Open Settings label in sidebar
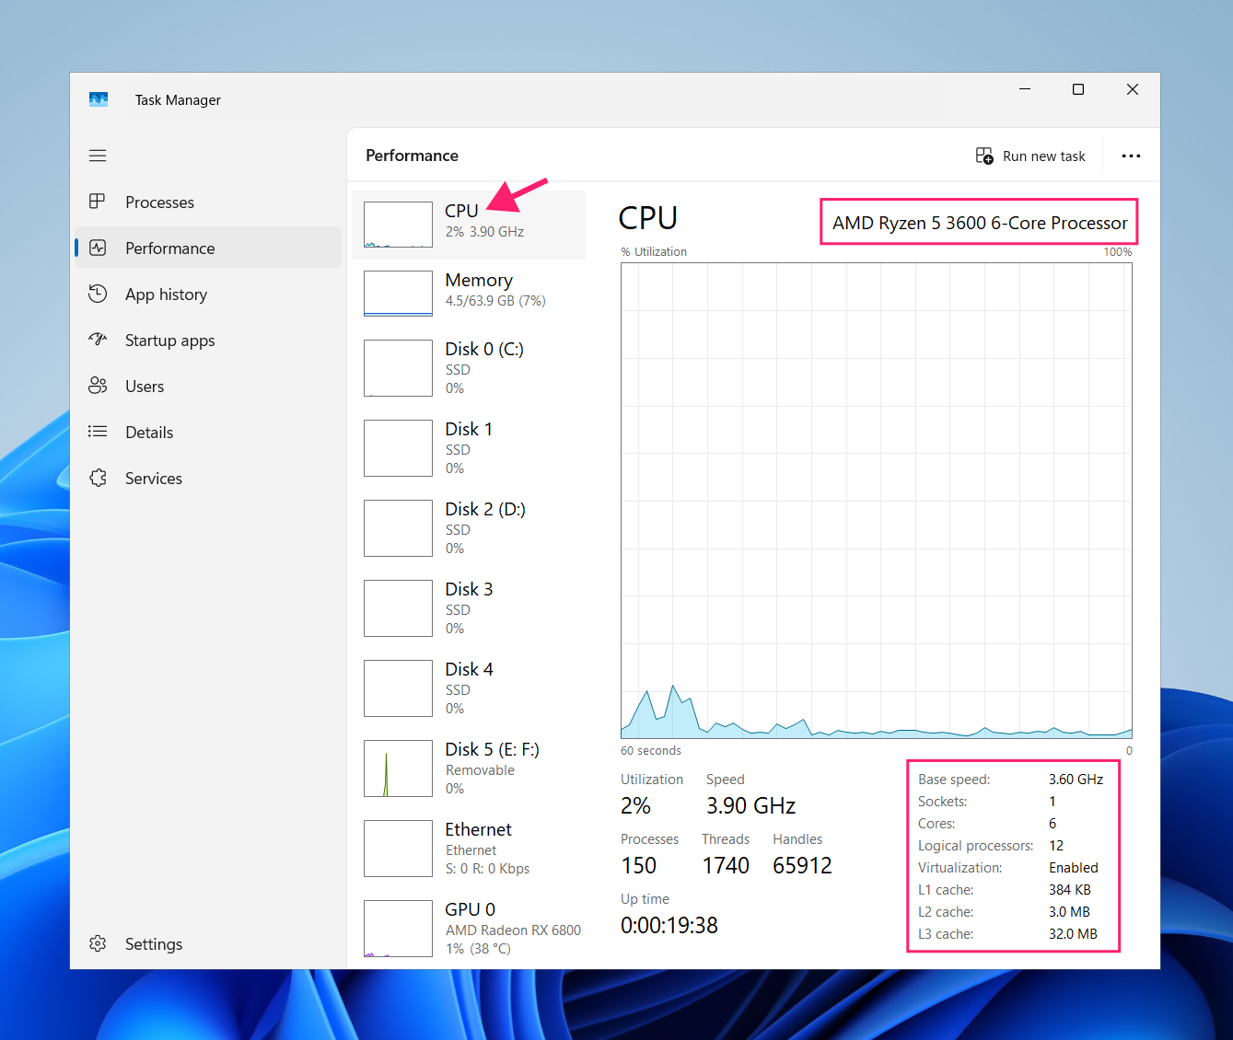This screenshot has height=1040, width=1233. click(154, 943)
